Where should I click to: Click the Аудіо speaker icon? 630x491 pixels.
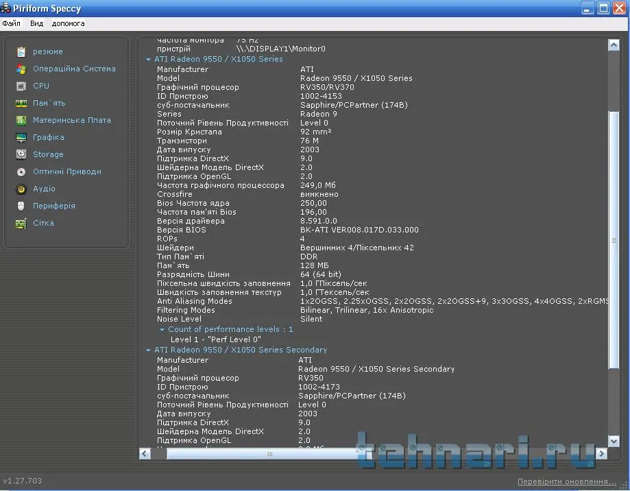click(21, 189)
